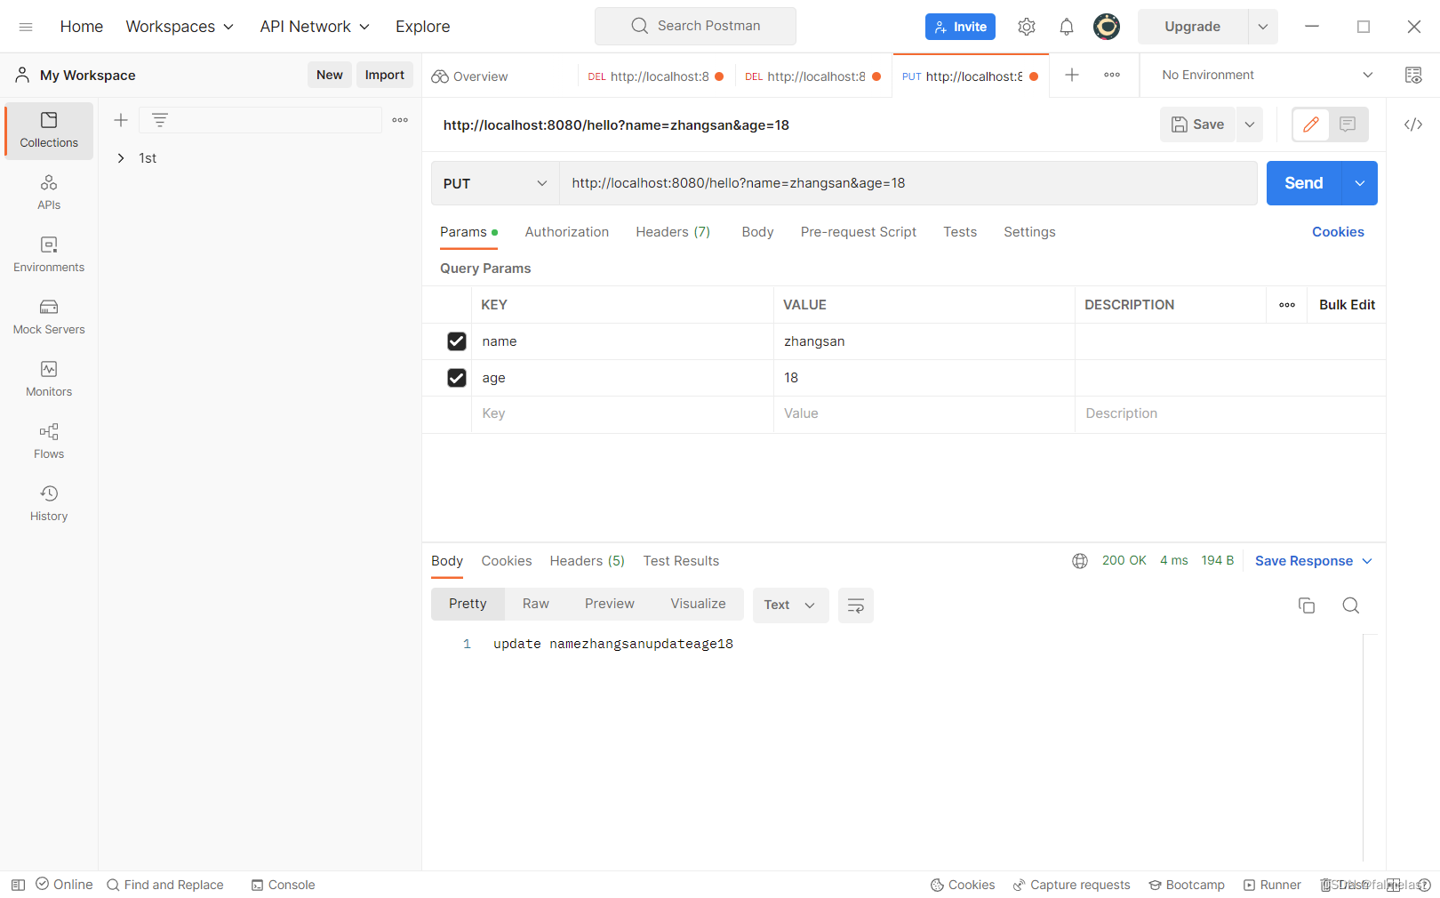Screen dimensions: 1440x898
Task: Uncheck the name parameter checkbox
Action: pos(457,341)
